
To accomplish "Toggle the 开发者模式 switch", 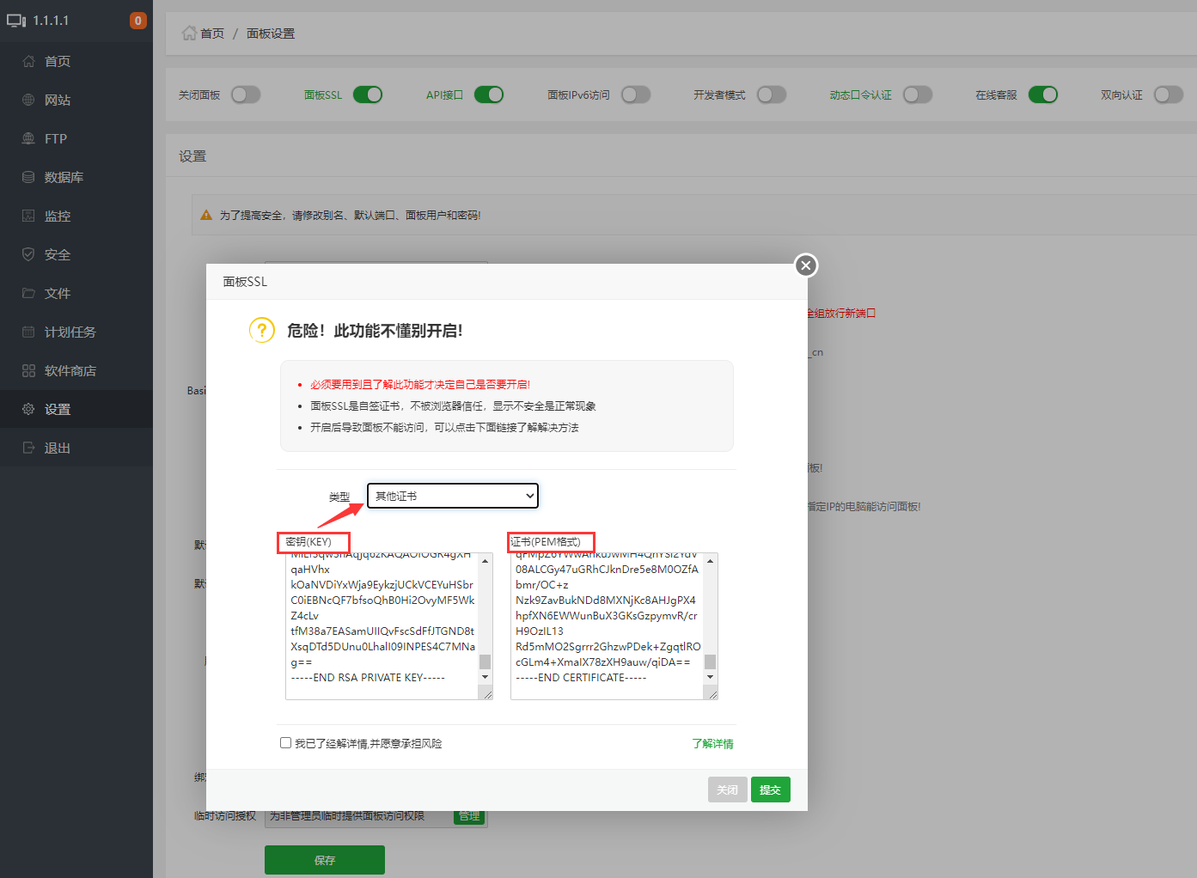I will 772,95.
